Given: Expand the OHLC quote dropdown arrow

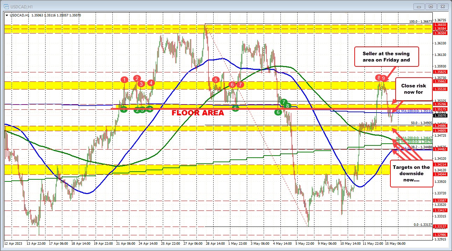Looking at the screenshot, I should click(6, 15).
